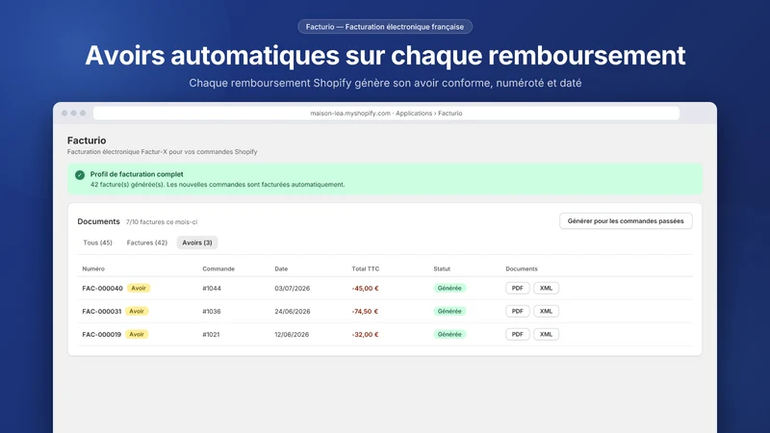Click the green checkmark icon in the banner

click(80, 175)
